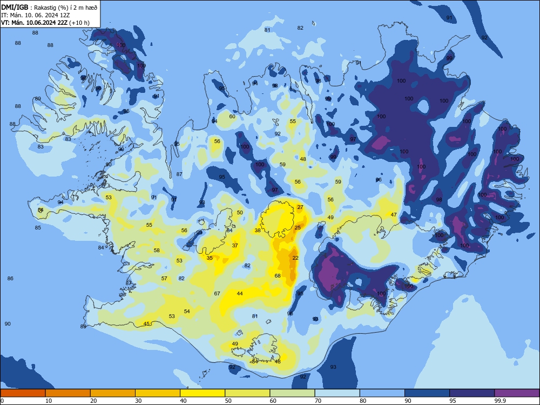The image size is (540, 405).
Task: Select the map value '57'
Action: 164,278
